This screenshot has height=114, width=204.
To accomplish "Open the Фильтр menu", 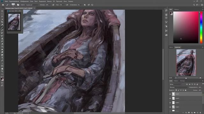I will (49, 1).
